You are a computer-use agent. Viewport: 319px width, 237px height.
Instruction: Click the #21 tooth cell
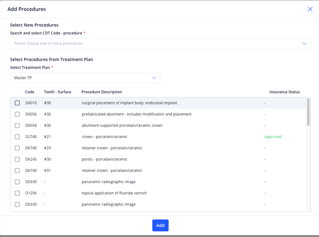point(47,137)
